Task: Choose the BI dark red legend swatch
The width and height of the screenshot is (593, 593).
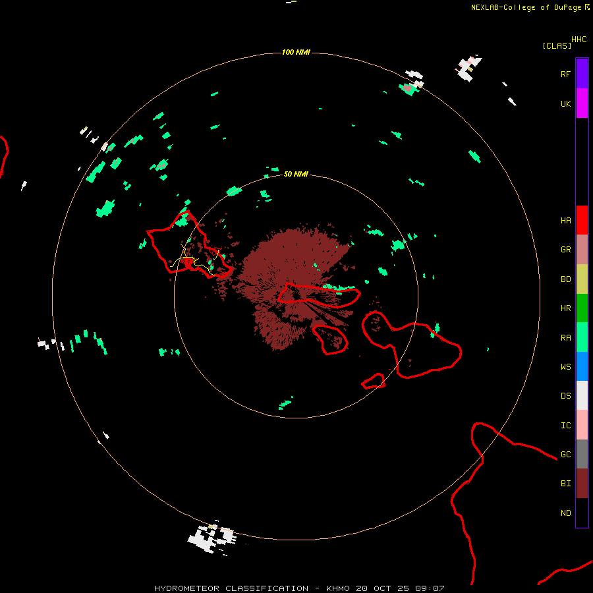Action: (582, 484)
